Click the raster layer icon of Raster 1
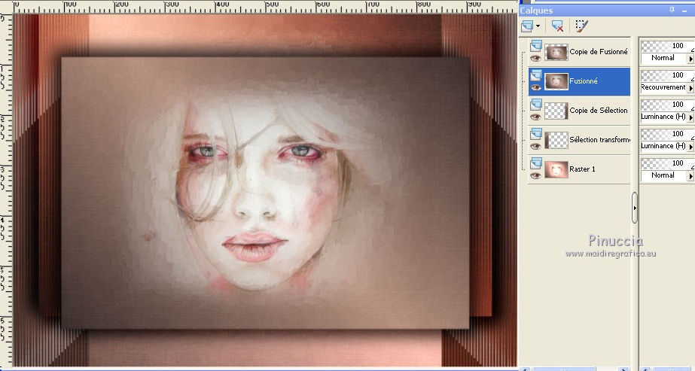 coord(536,163)
